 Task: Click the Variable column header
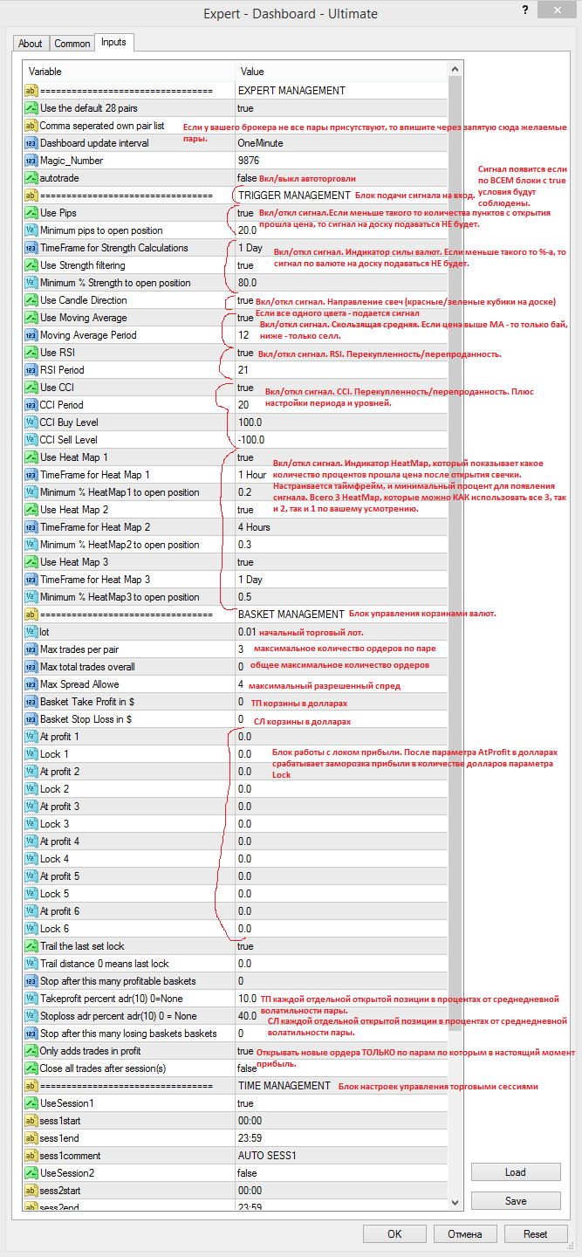click(x=129, y=72)
